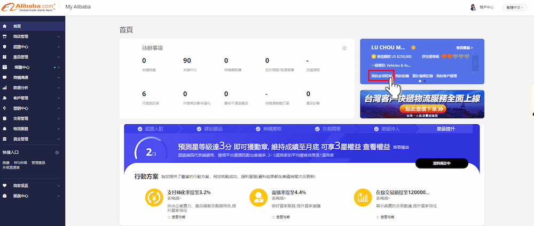Click the 商舖管理 shop icon in sidebar

click(4, 37)
